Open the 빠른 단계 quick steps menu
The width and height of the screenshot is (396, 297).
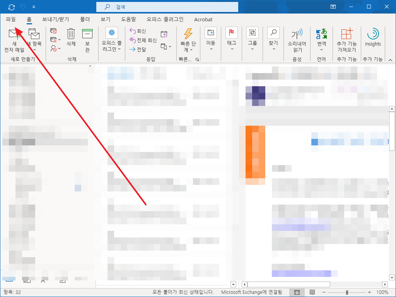[x=188, y=40]
